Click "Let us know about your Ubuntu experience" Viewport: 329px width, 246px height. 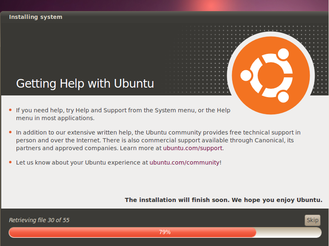tap(119, 162)
